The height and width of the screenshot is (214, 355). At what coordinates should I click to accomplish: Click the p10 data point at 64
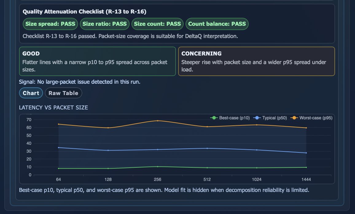[x=58, y=168]
